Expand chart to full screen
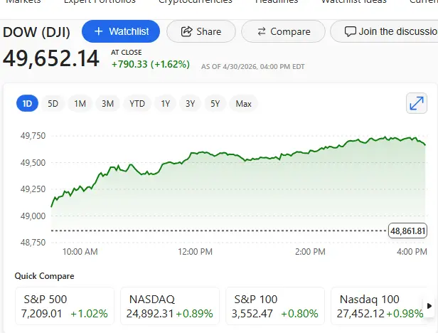Viewport: 438px width, 333px height. [x=417, y=104]
